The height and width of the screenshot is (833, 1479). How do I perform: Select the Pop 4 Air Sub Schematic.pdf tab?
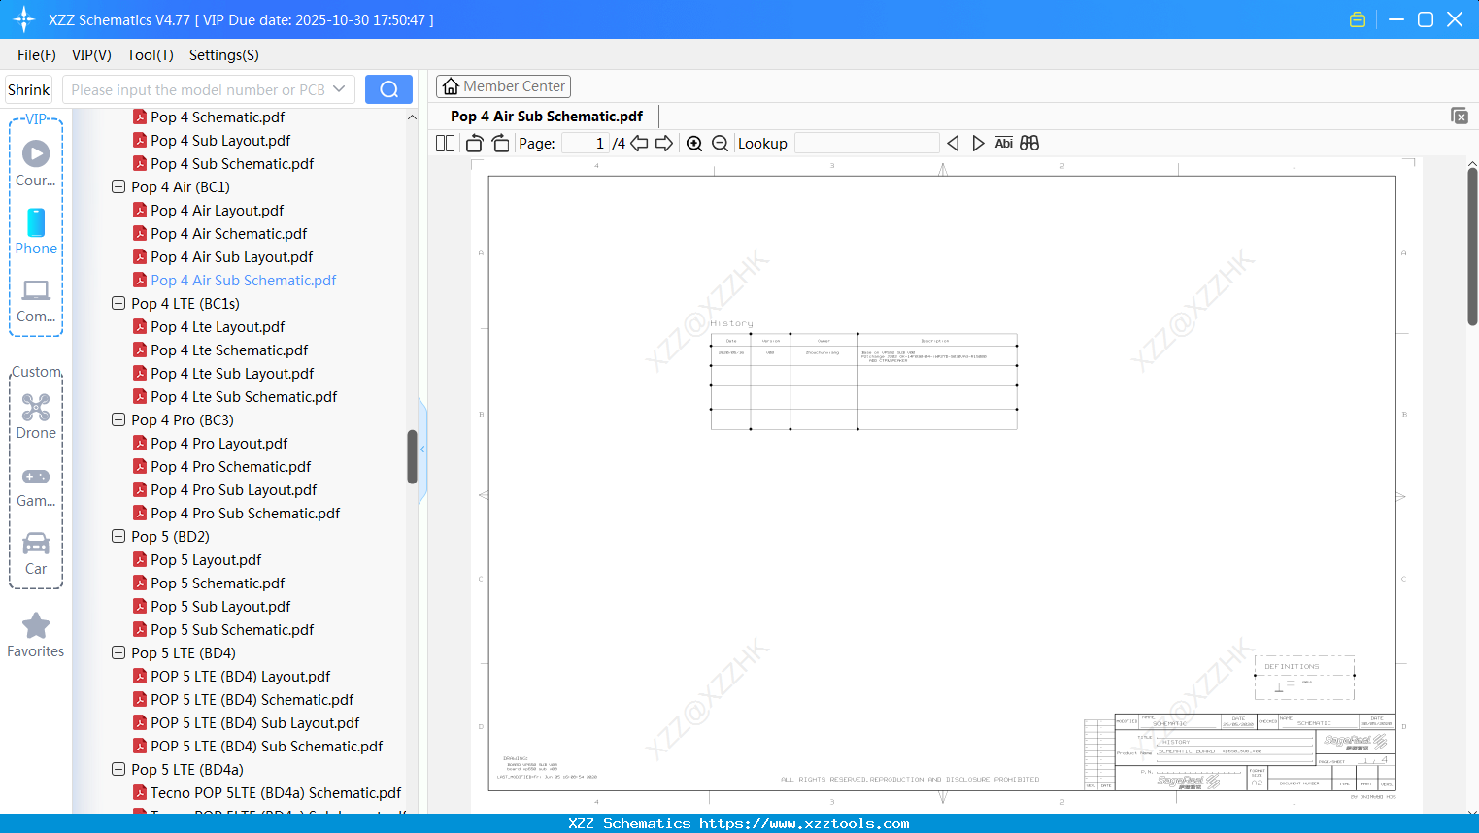pyautogui.click(x=546, y=115)
